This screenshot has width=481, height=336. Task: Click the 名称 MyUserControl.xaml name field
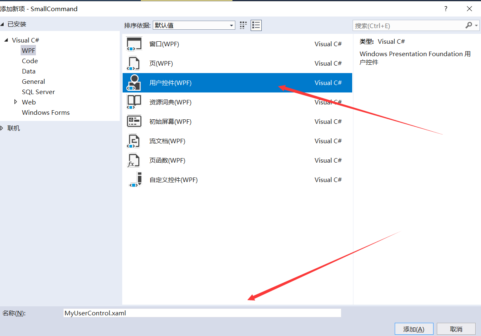pos(202,313)
